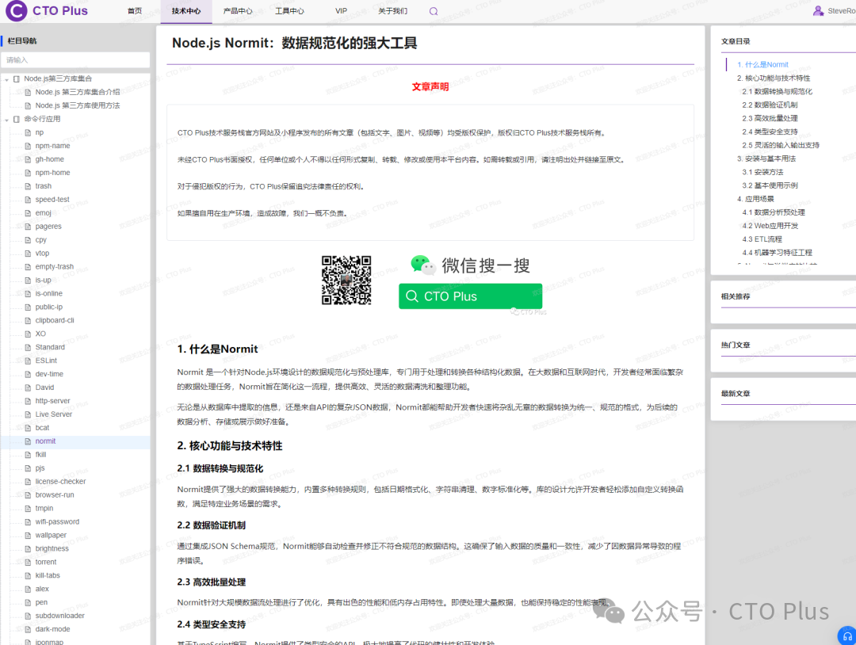Viewport: 856px width, 645px height.
Task: Jump to 4.4 机器学习特征工程 in contents
Action: [x=777, y=252]
